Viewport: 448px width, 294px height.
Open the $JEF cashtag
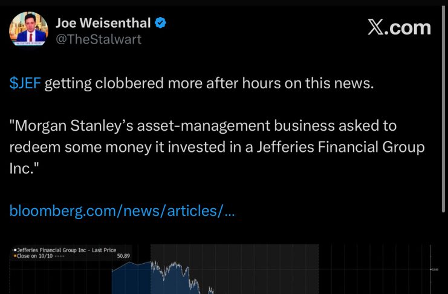(x=25, y=83)
